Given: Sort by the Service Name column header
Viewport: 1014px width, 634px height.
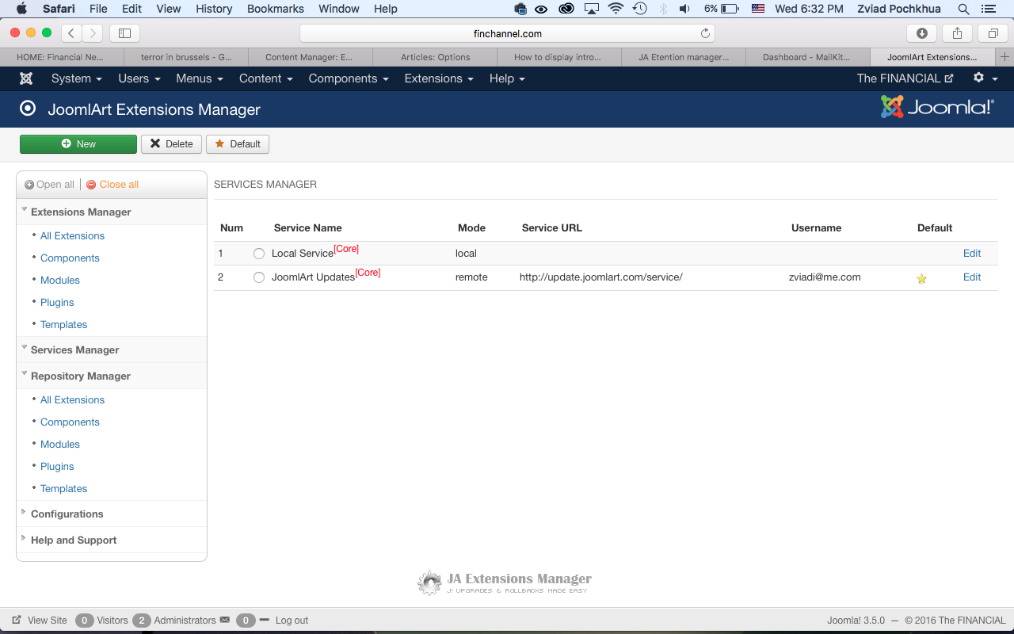Looking at the screenshot, I should 308,227.
